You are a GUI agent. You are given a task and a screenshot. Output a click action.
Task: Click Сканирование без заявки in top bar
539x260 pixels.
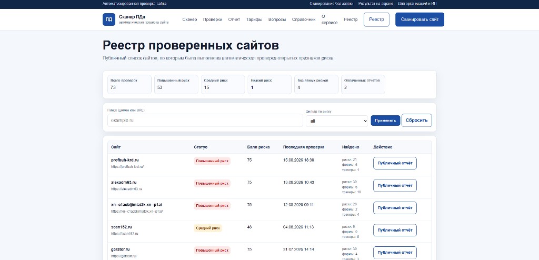click(331, 4)
